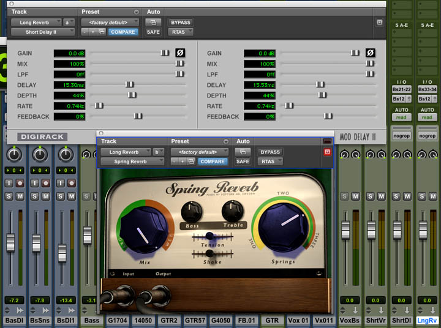Mute the BasDI track
Viewport: 441px width, 328px height.
[x=20, y=196]
